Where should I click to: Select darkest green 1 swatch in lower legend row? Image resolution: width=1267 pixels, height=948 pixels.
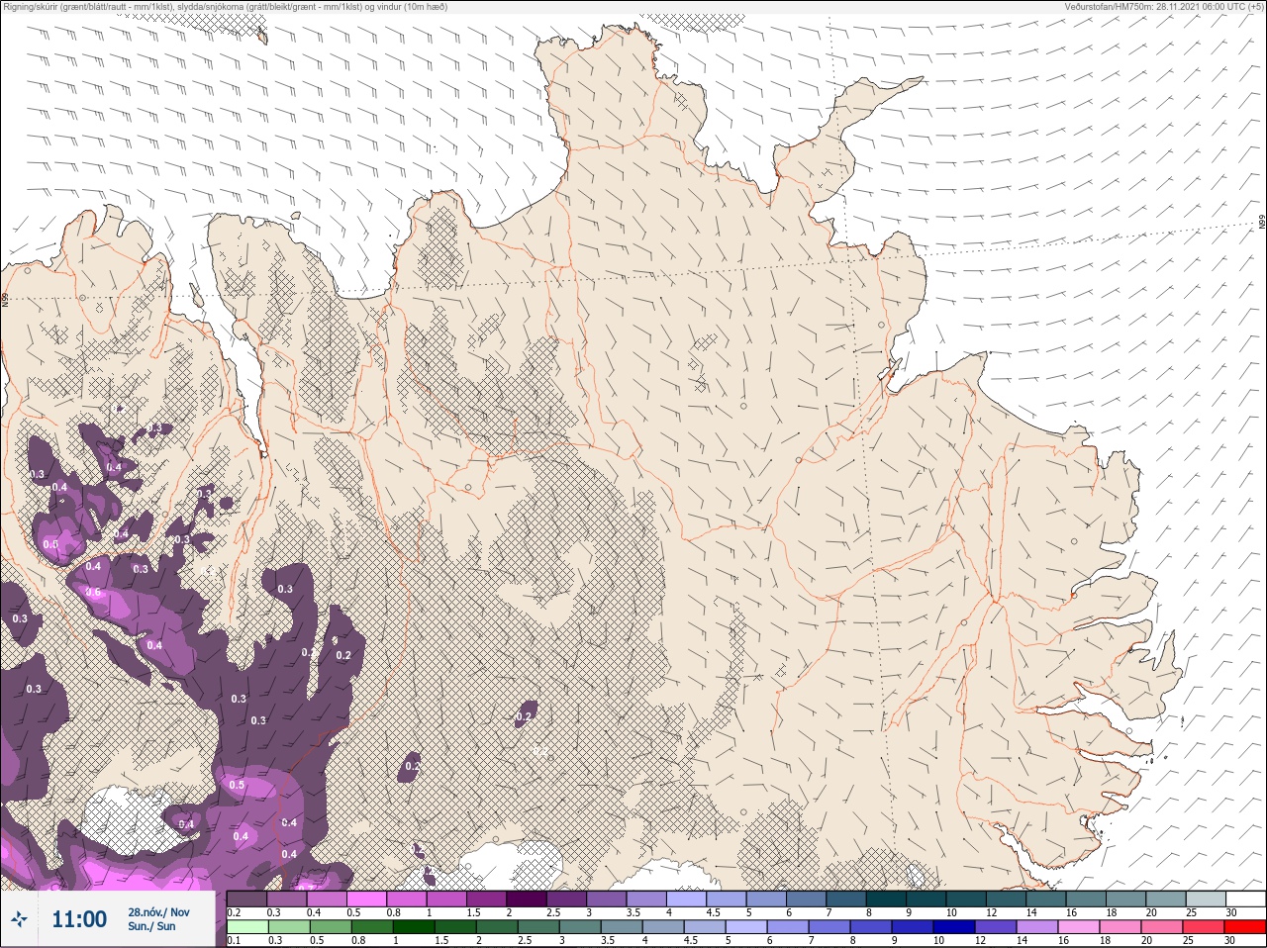pos(414,926)
